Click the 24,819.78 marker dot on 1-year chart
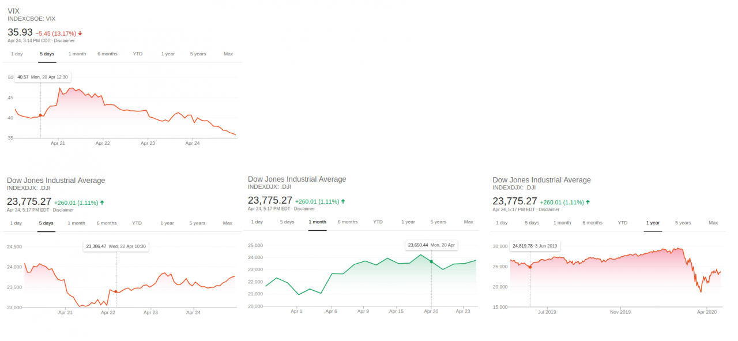 (530, 267)
